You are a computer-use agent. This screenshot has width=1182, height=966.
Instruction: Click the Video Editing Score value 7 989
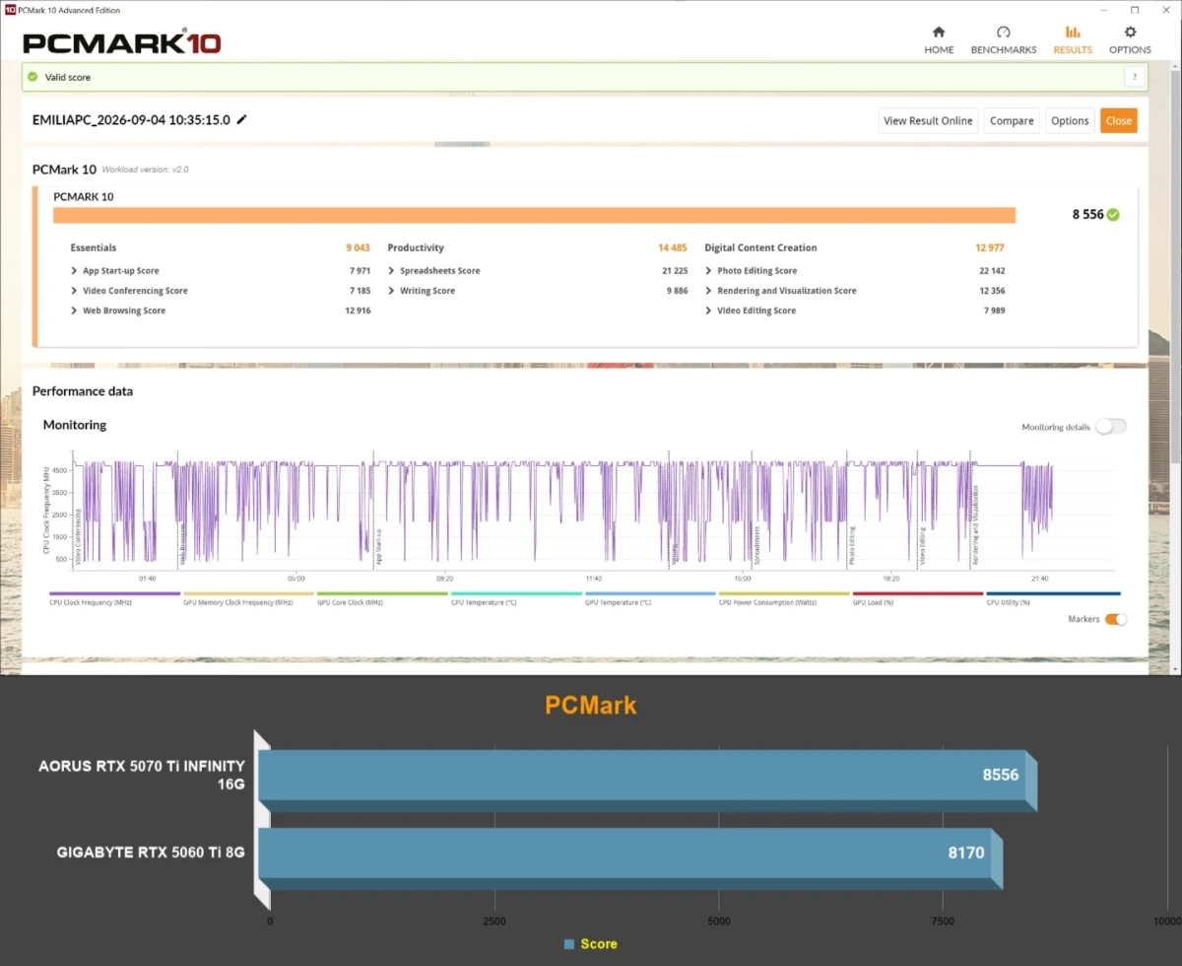coord(994,310)
